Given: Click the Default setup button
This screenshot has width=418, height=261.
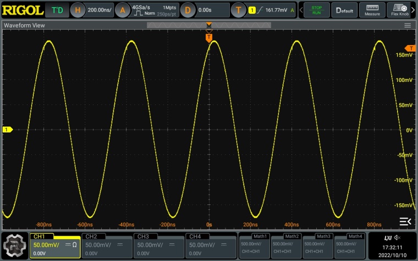Looking at the screenshot, I should [x=345, y=10].
